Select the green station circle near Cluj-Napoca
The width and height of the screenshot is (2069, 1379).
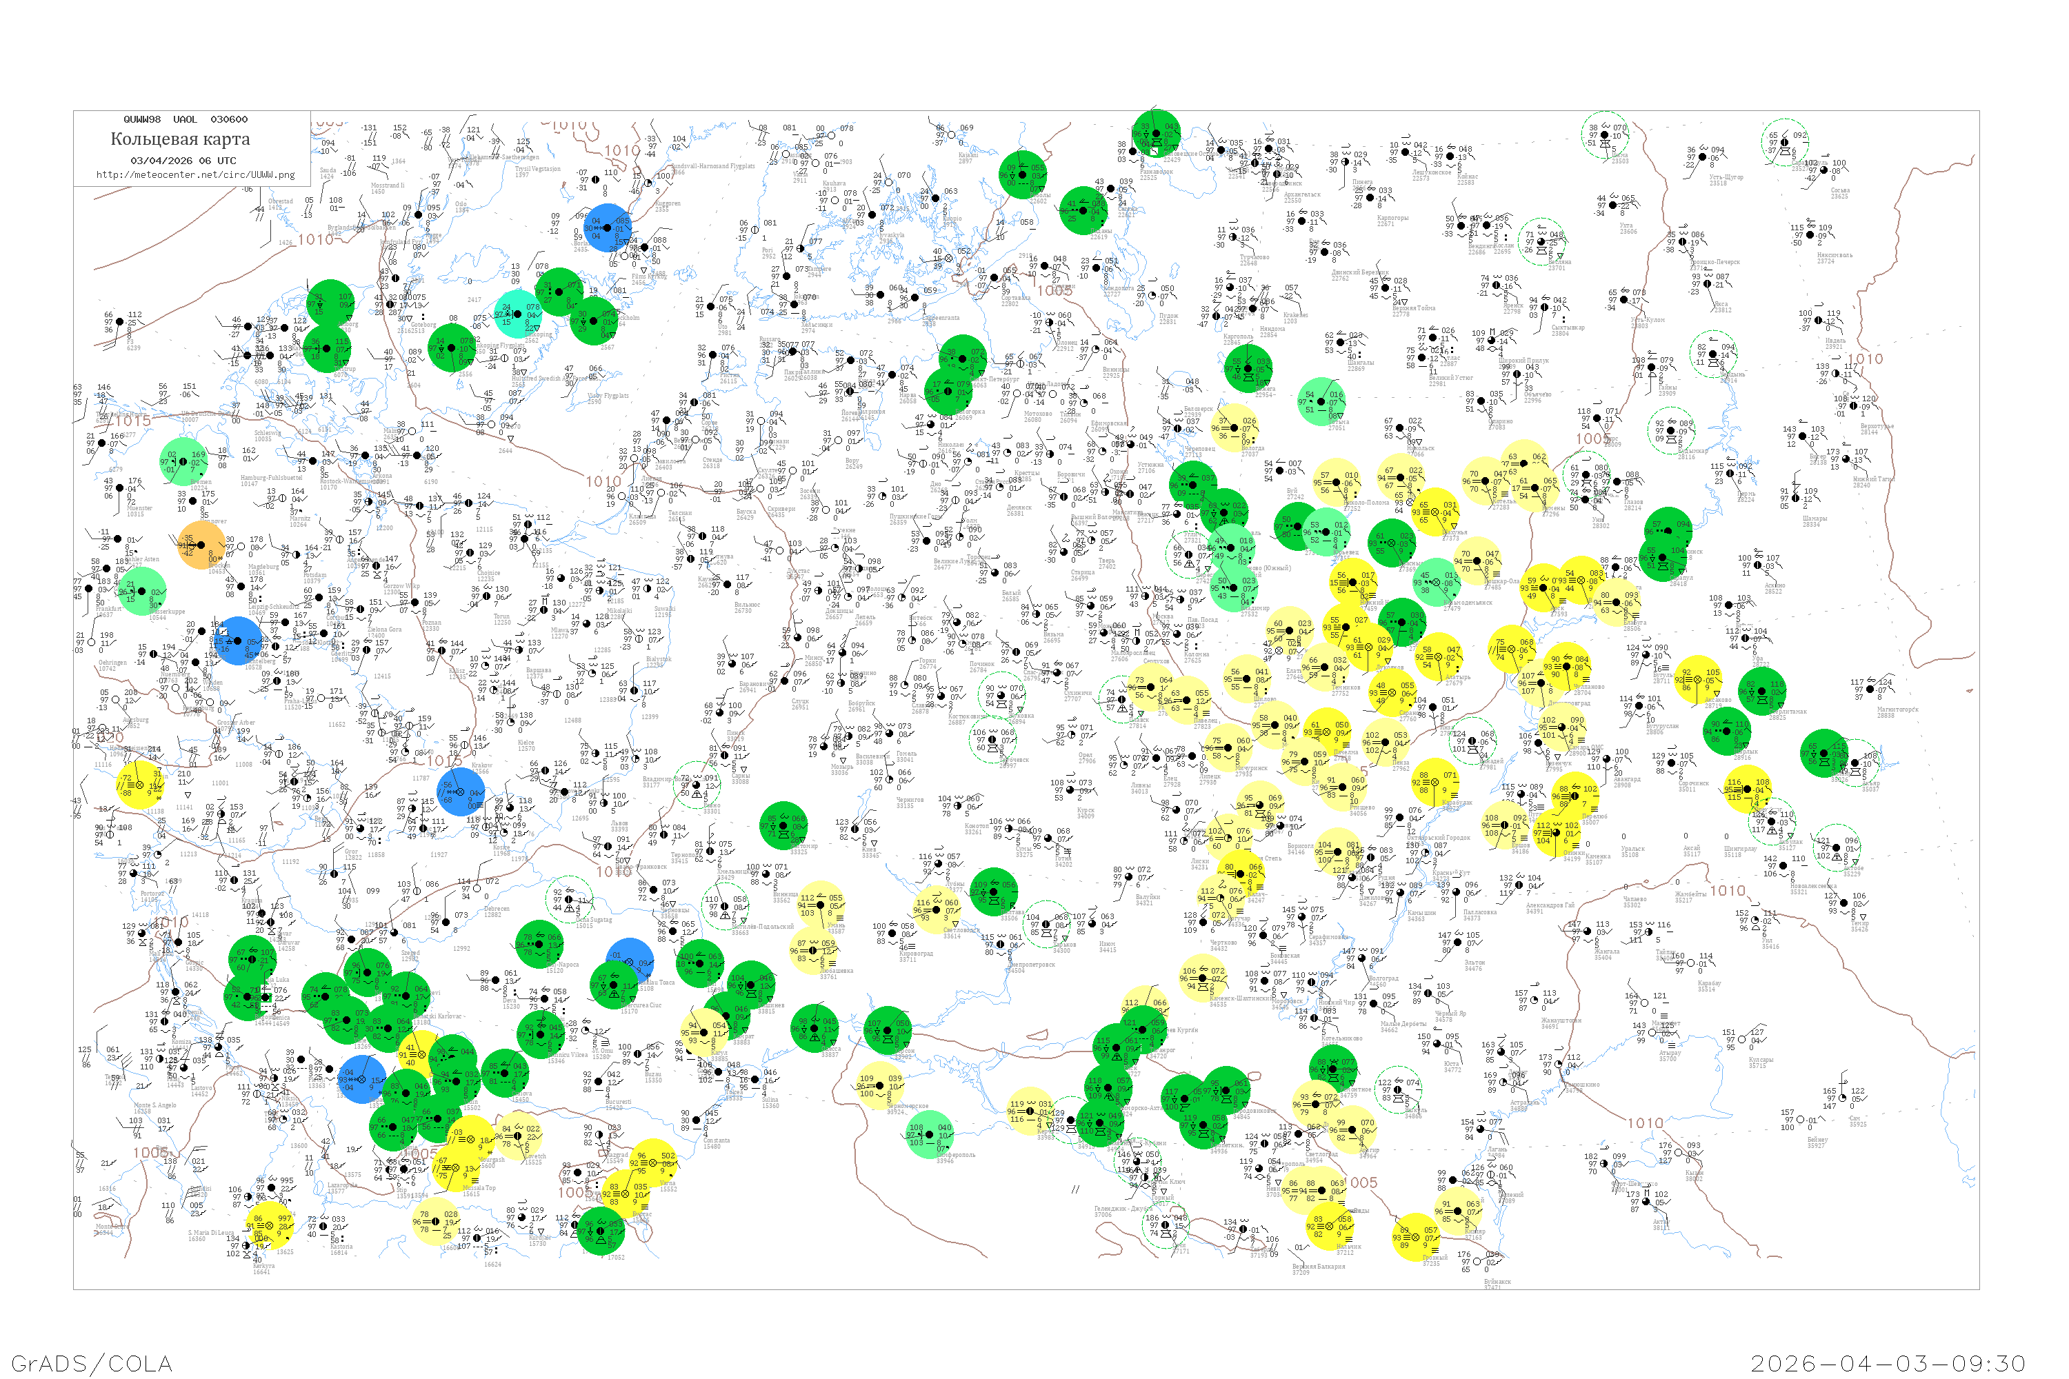click(x=539, y=945)
